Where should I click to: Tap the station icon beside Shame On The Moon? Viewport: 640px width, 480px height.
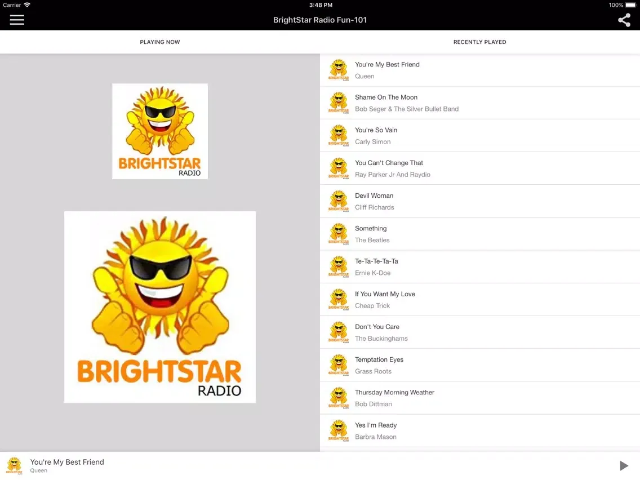[339, 103]
